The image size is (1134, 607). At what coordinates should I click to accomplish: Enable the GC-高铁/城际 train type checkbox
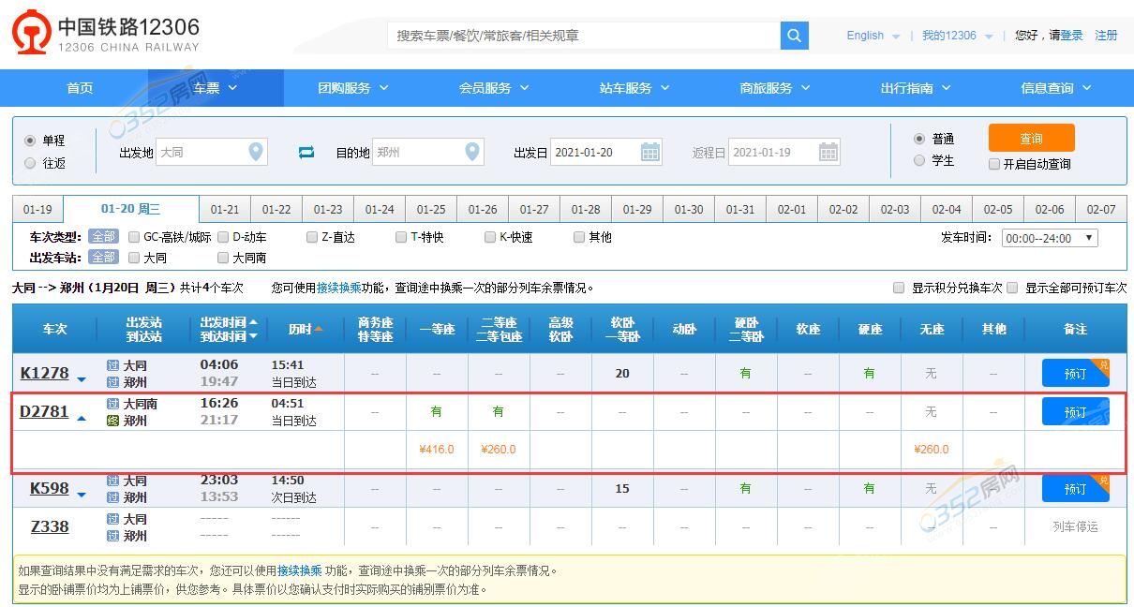tap(134, 237)
